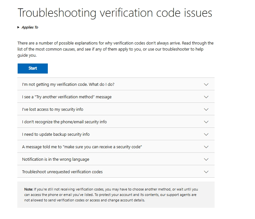This screenshot has width=255, height=219.
Task: Expand "I'm not getting my verification code" chevron
Action: click(206, 85)
